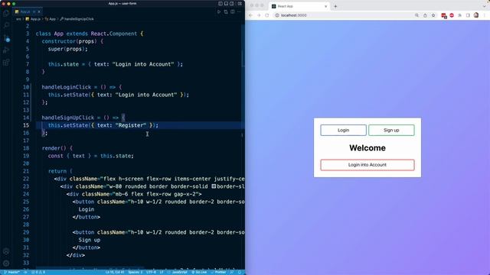Open the extensions puzzle icon in browser

tap(459, 15)
